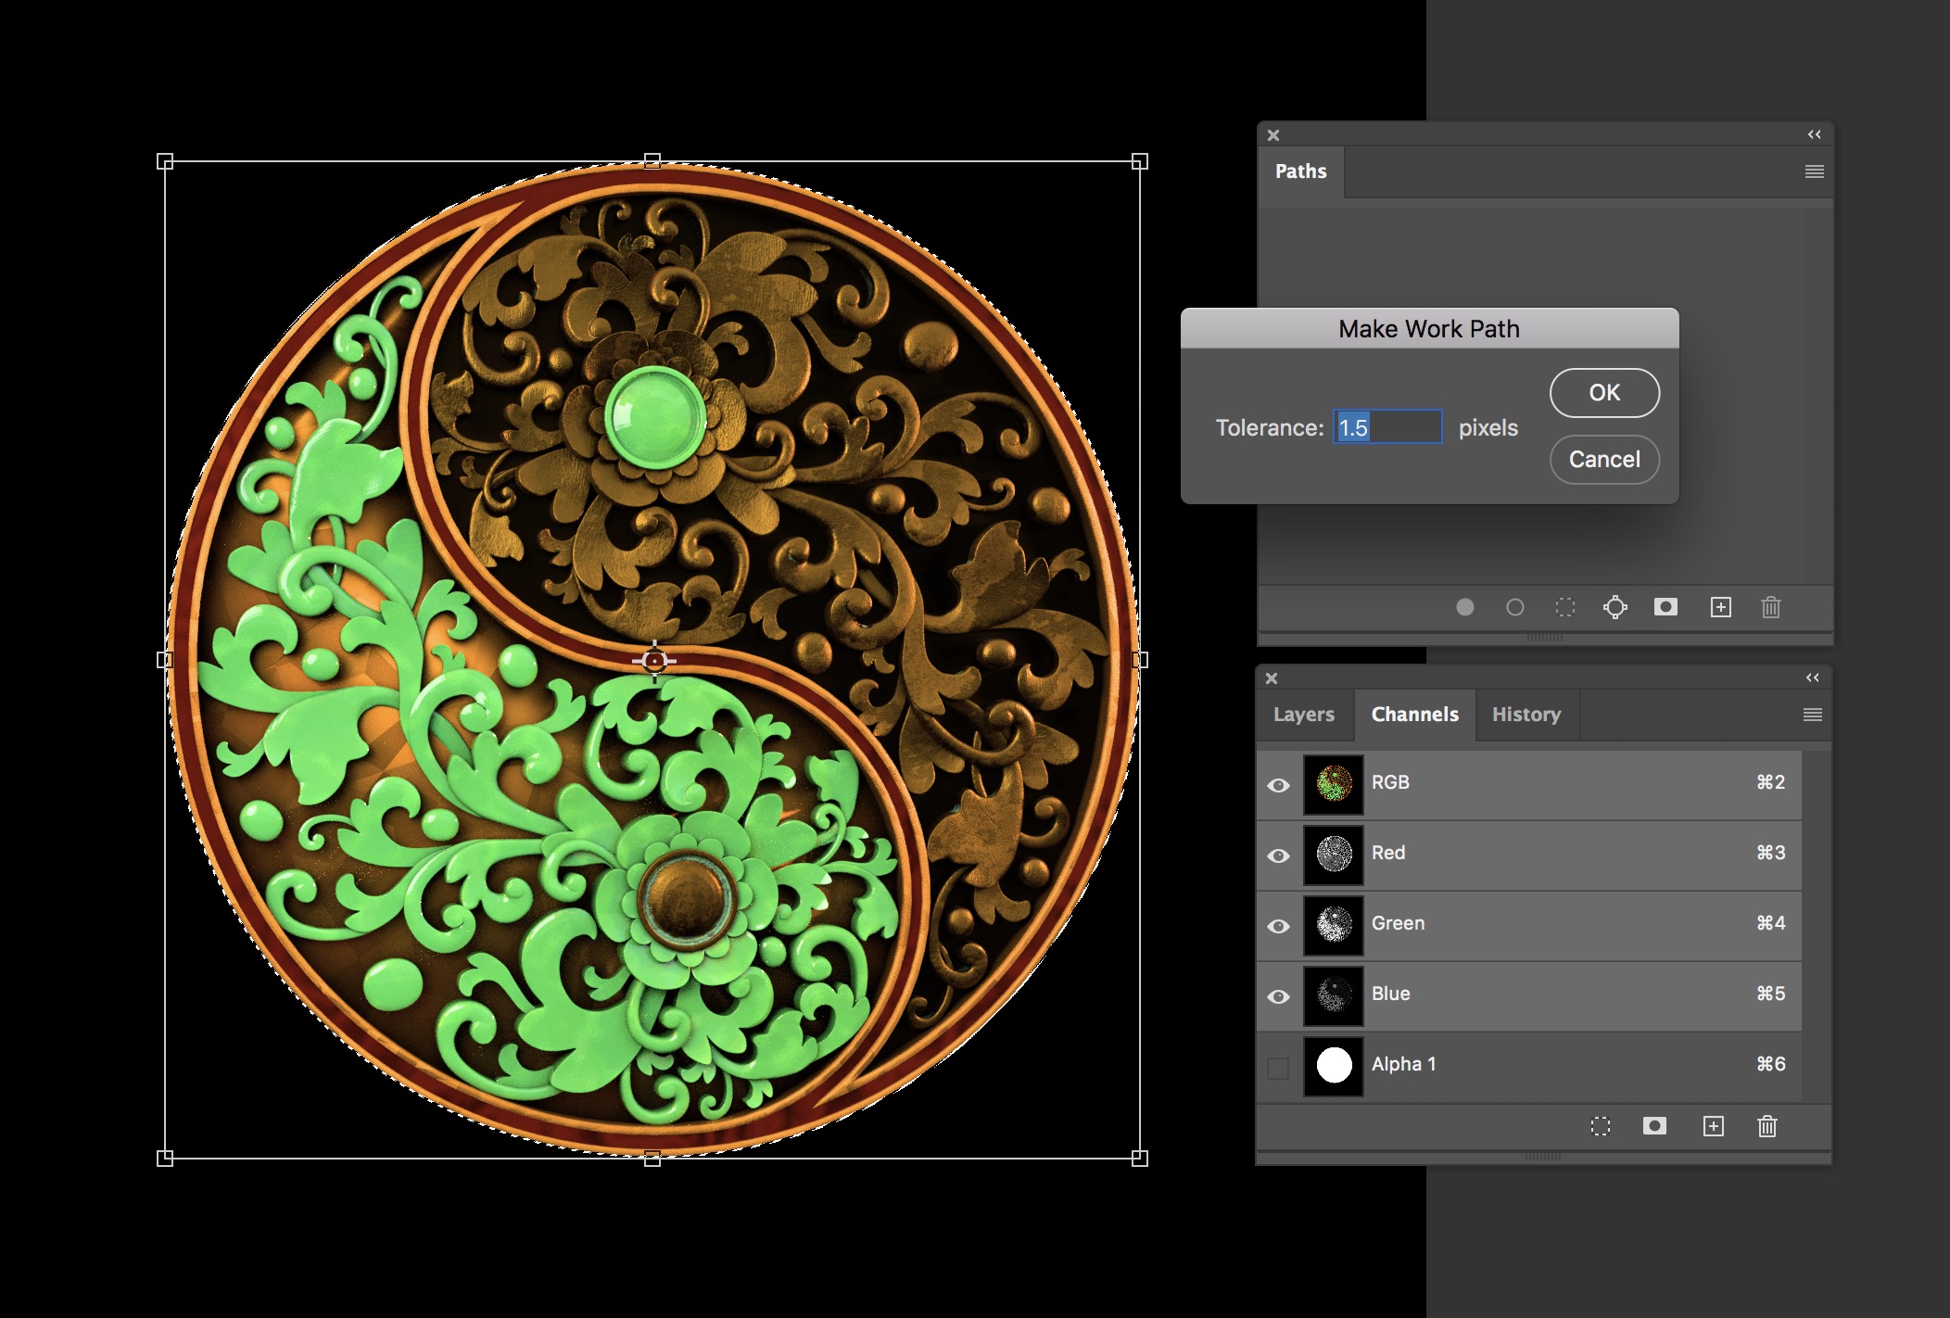This screenshot has width=1950, height=1318.
Task: Save selection as channel icon
Action: click(x=1654, y=1125)
